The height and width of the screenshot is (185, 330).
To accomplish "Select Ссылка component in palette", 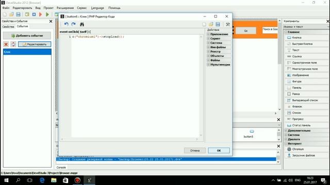I will click(x=306, y=57).
